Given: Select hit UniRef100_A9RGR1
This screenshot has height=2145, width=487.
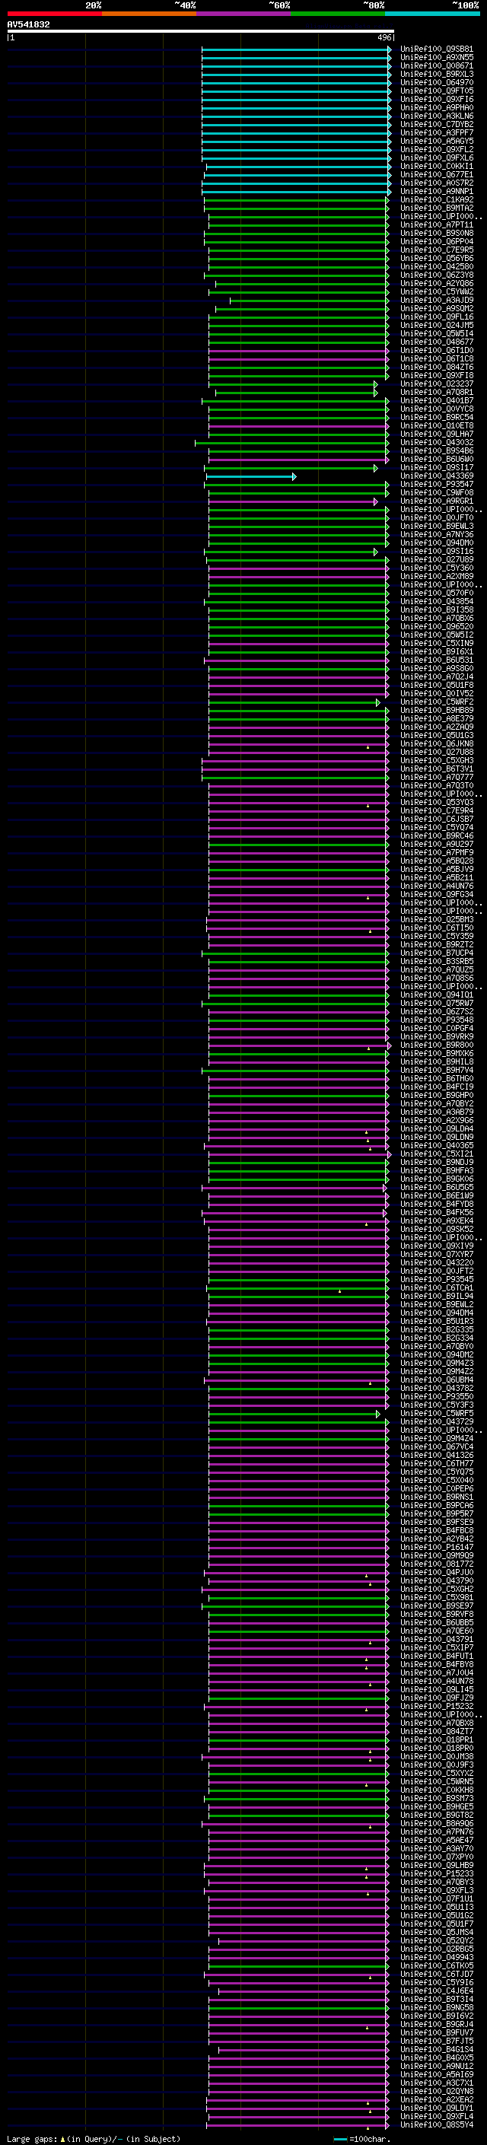Looking at the screenshot, I should (x=437, y=502).
